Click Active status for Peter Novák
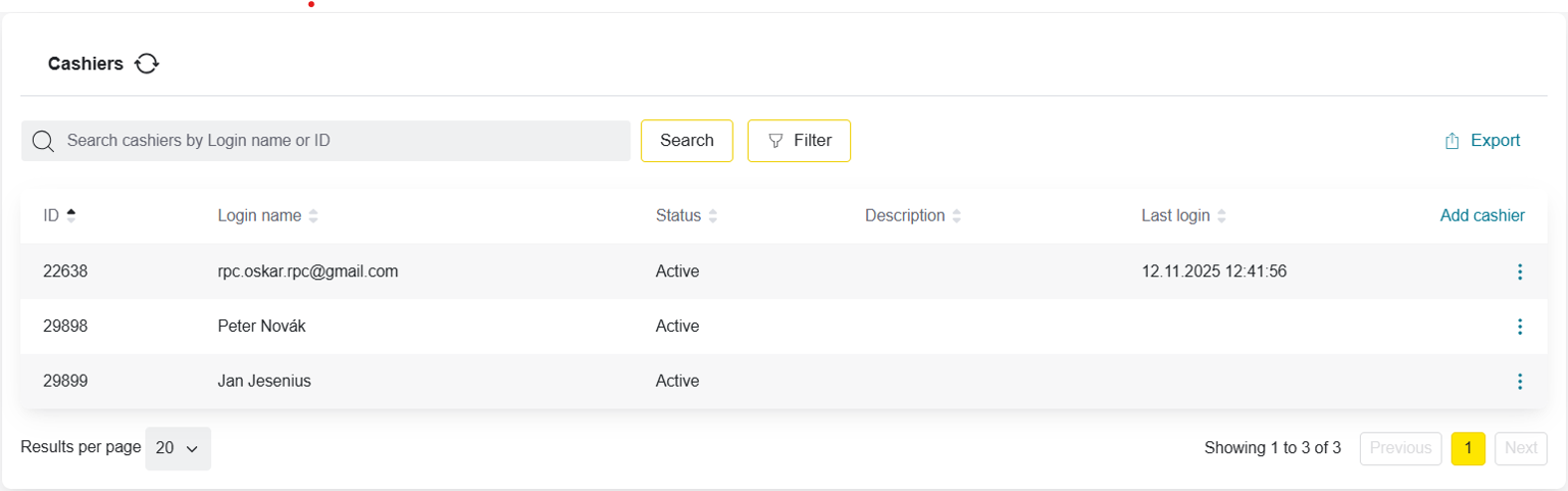 coord(677,326)
